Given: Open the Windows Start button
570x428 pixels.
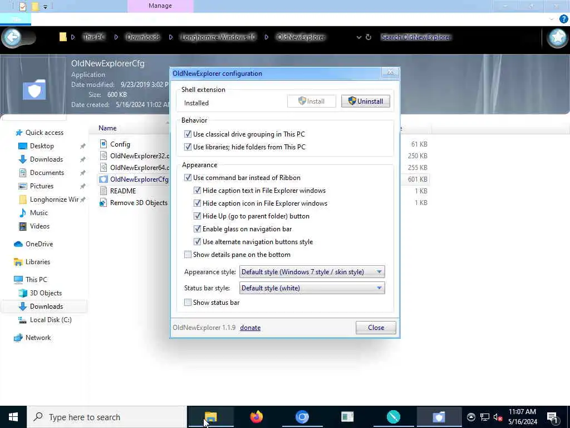Looking at the screenshot, I should pyautogui.click(x=13, y=417).
